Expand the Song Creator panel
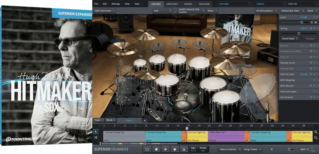319x154 pixels. point(252,149)
